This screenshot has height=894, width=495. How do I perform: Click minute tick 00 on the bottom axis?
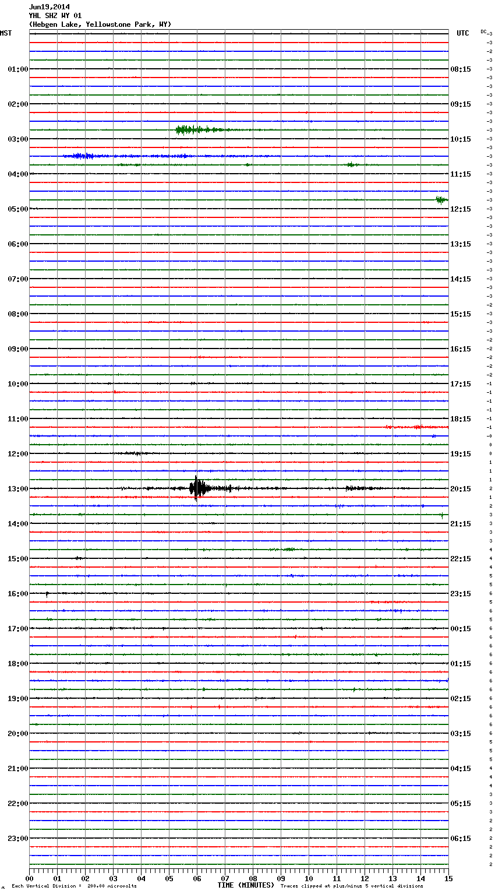click(30, 878)
